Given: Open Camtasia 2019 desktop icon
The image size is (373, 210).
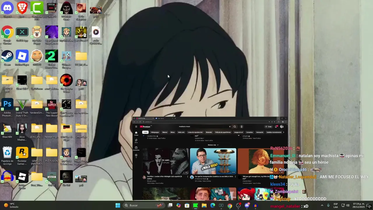Looking at the screenshot, I should coord(37,11).
